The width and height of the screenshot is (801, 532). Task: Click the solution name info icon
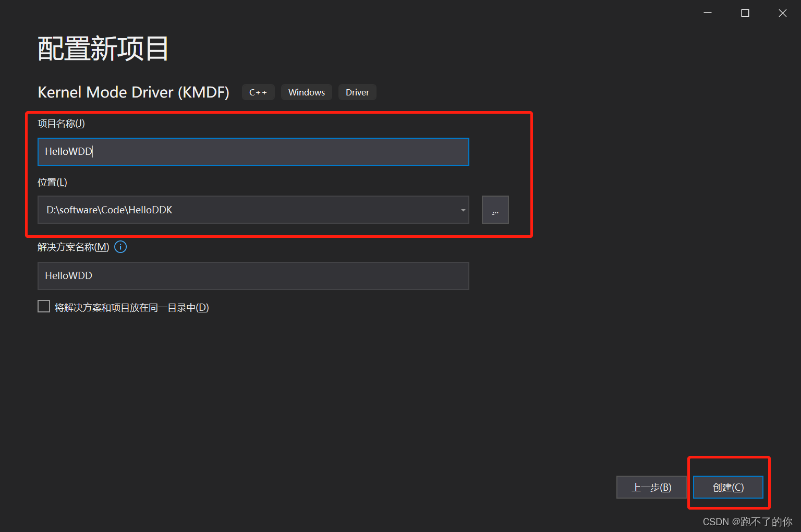pyautogui.click(x=120, y=247)
